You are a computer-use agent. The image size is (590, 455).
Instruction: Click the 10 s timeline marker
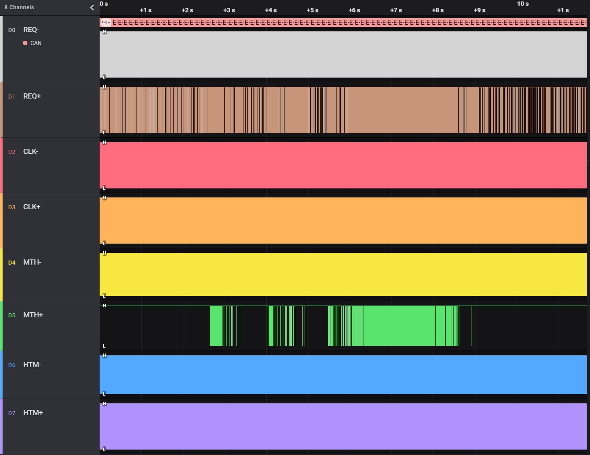(x=523, y=4)
